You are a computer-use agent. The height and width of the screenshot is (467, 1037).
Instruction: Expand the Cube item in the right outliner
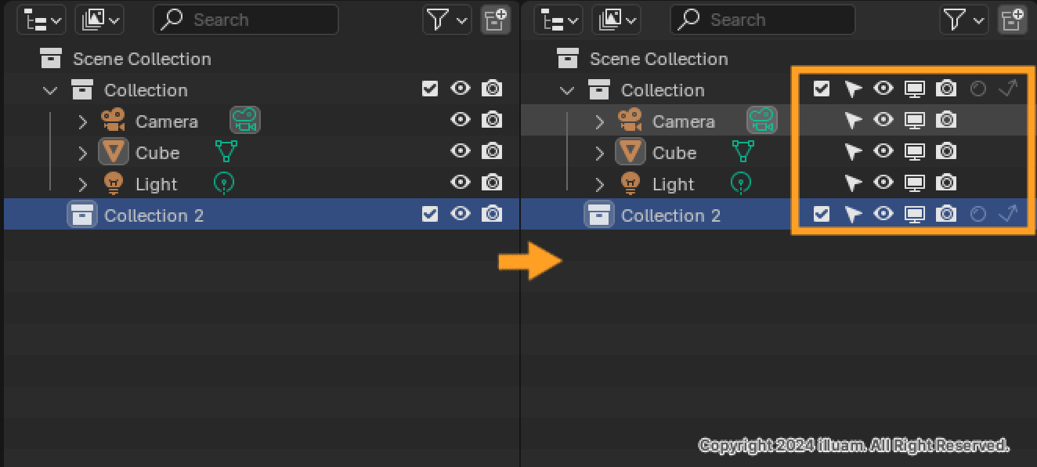point(599,152)
